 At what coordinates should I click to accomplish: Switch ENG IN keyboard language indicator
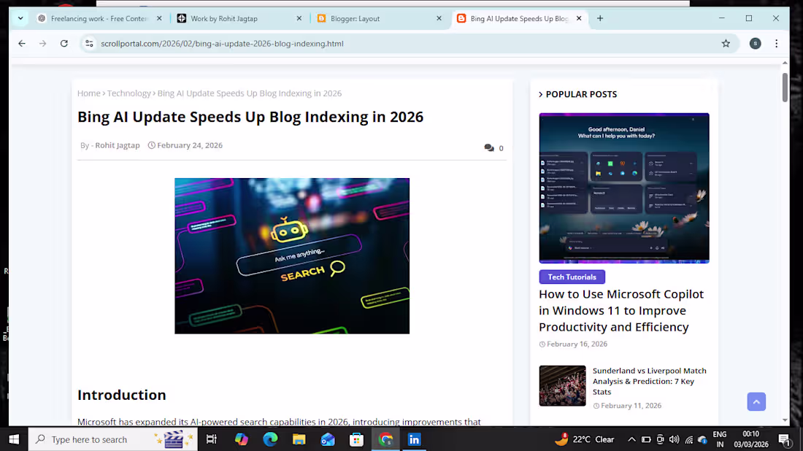720,439
